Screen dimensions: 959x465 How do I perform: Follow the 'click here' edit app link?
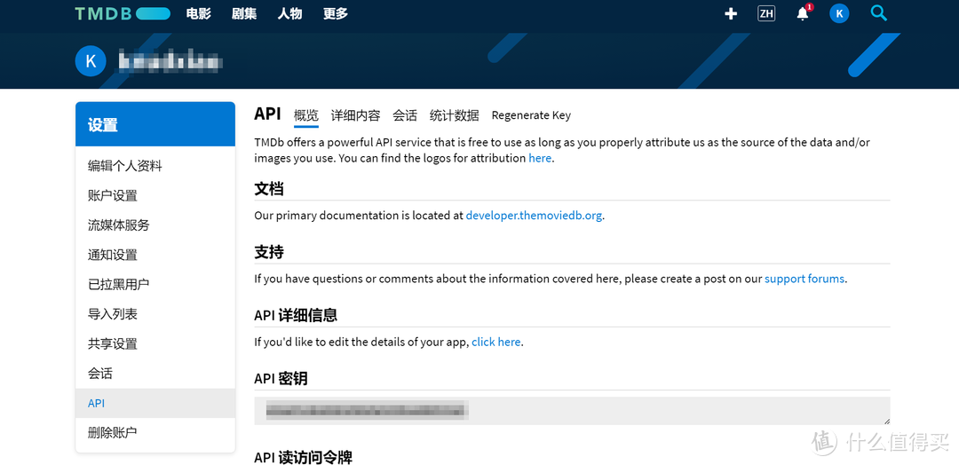click(496, 343)
